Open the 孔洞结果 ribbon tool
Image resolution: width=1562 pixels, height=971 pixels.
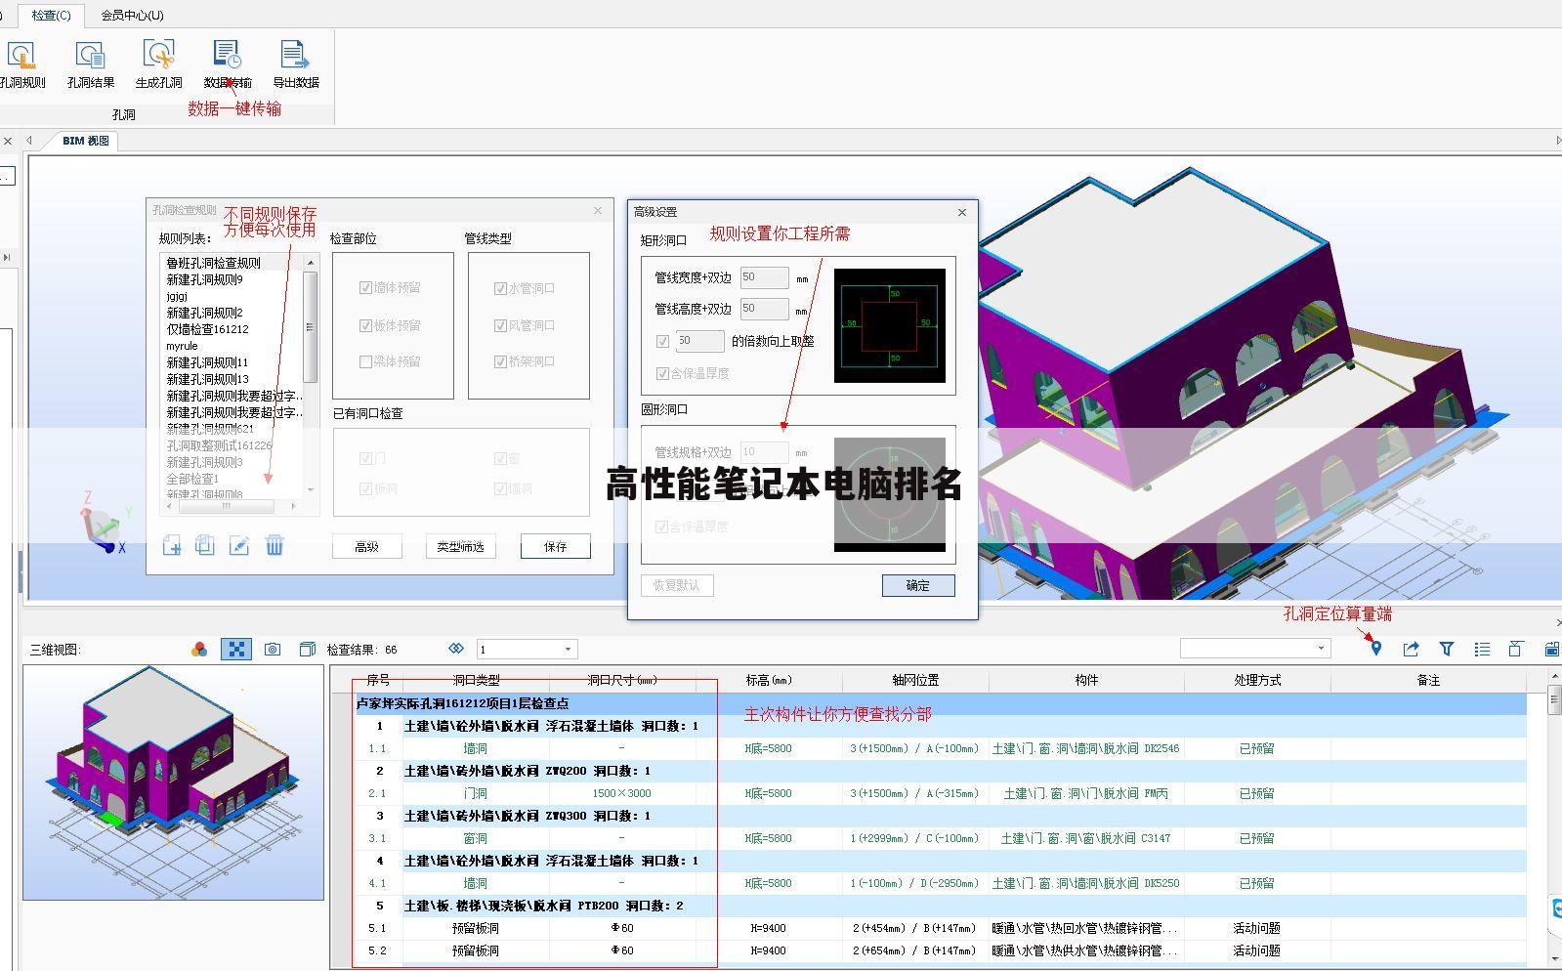[91, 64]
